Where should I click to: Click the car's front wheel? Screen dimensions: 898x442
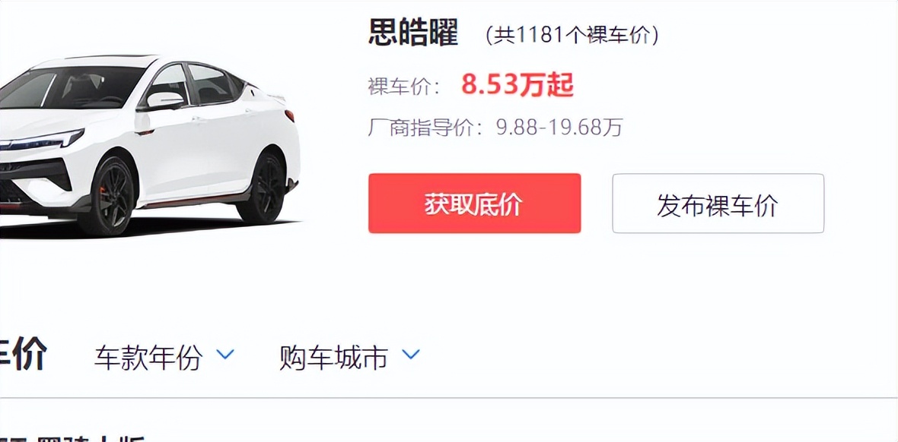(x=107, y=194)
